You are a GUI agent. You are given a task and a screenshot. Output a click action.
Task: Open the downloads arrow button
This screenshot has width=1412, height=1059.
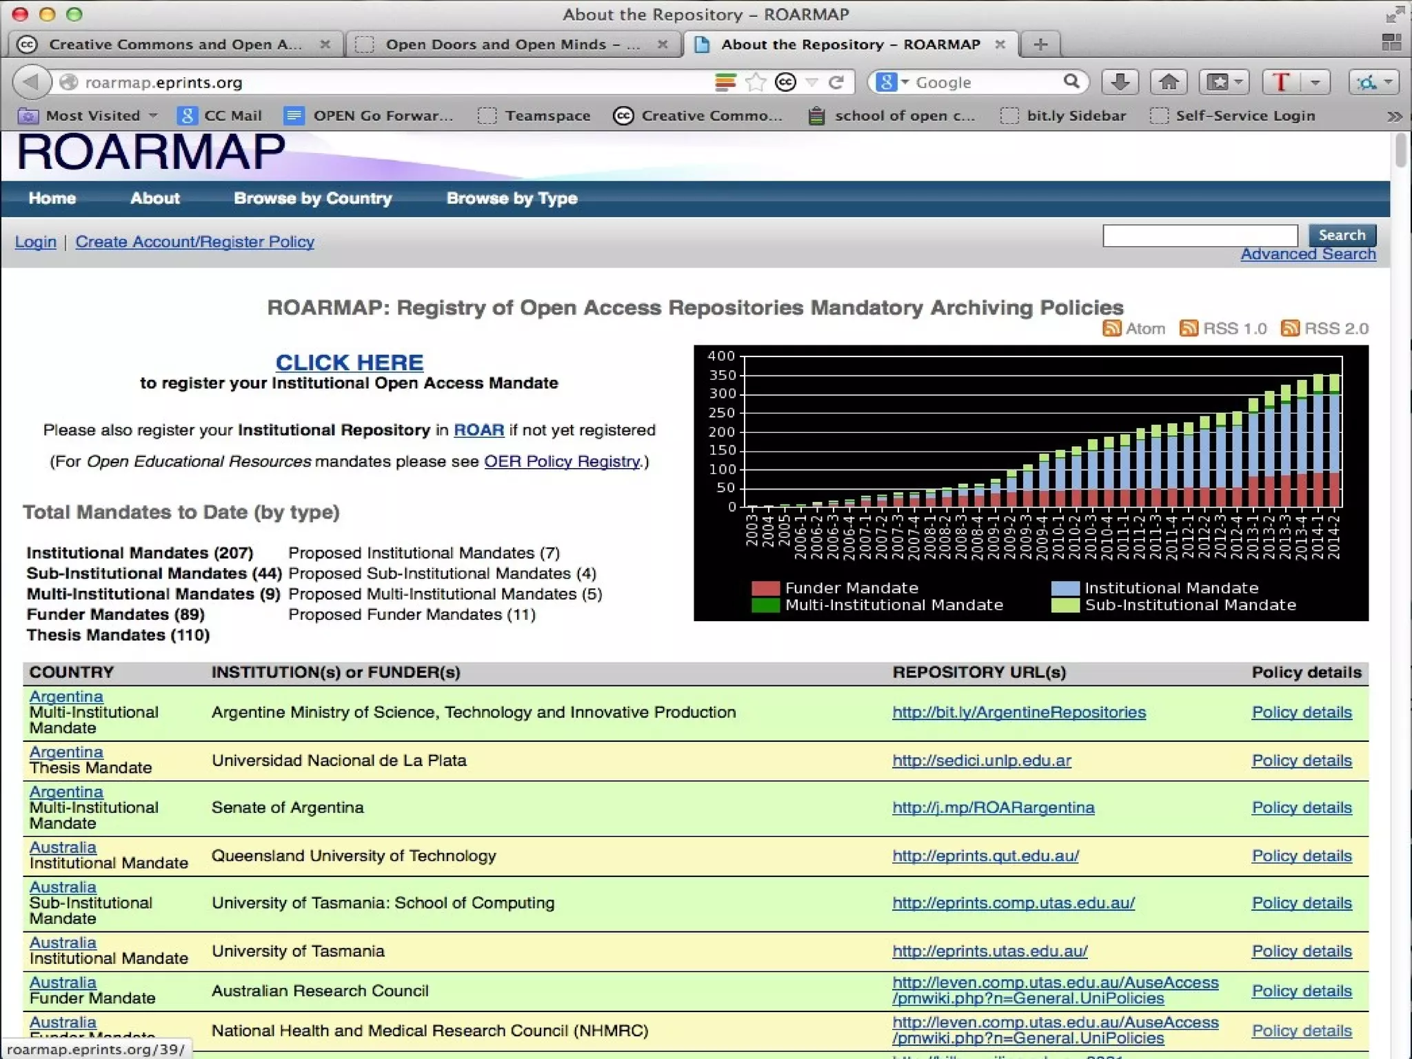click(1120, 82)
